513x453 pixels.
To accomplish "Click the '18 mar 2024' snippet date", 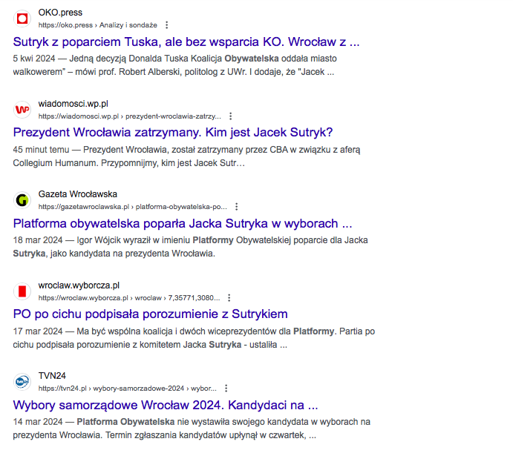I will click(x=38, y=240).
